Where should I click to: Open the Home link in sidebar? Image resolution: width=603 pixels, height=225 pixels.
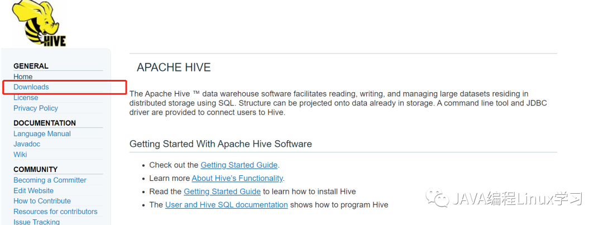(23, 76)
